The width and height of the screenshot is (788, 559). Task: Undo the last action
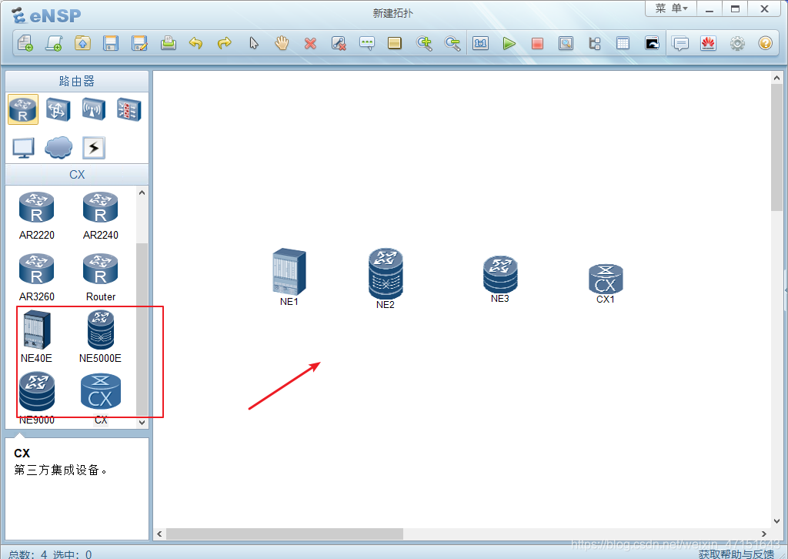tap(196, 43)
